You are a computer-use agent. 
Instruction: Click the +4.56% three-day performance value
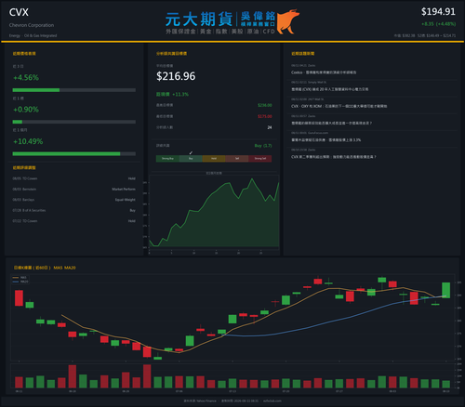26,77
